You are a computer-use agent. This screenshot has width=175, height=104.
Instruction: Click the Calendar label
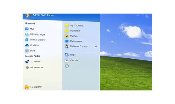point(74,60)
